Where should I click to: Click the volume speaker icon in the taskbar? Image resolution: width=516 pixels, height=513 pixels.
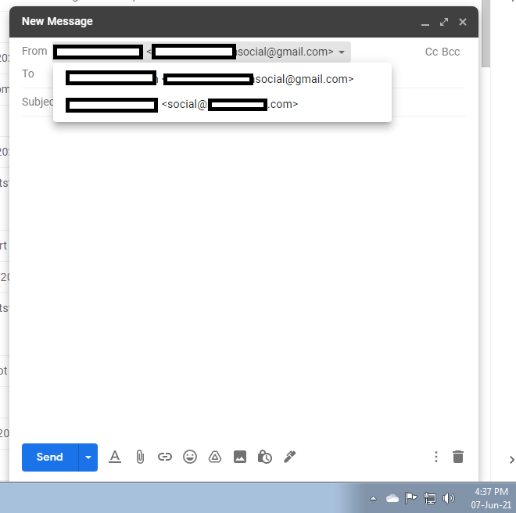(448, 498)
